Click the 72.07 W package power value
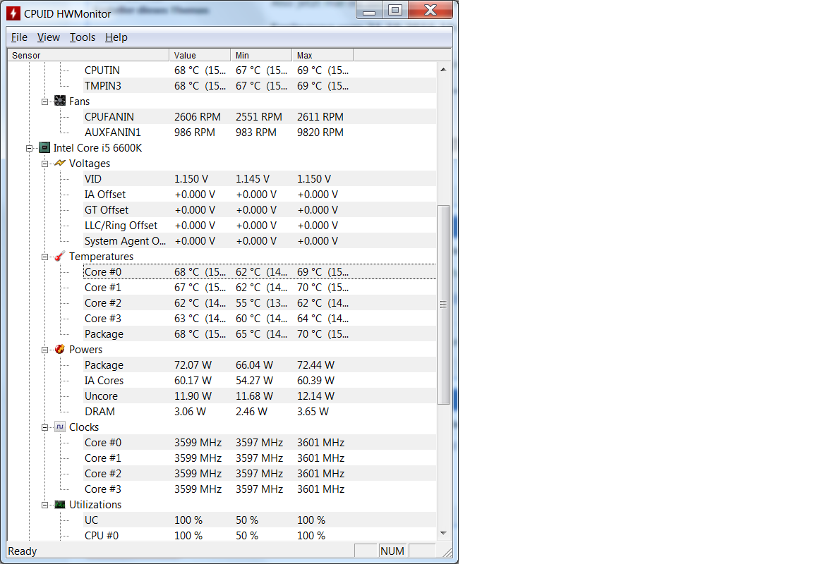 [193, 365]
